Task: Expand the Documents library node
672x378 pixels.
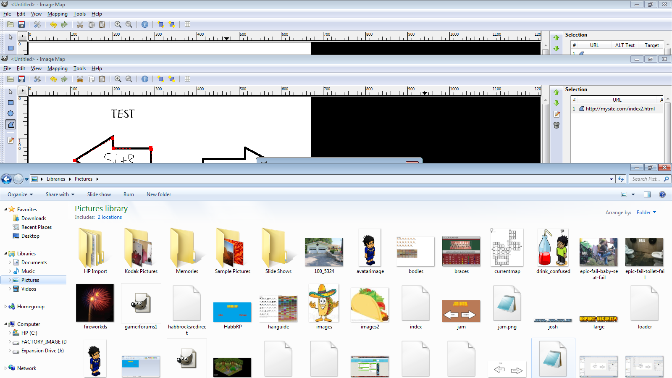Action: (10, 262)
